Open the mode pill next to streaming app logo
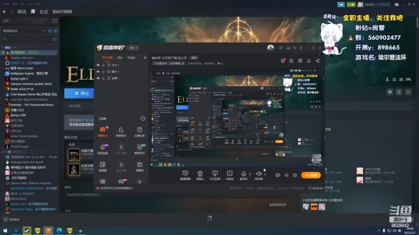Image resolution: width=419 pixels, height=235 pixels. point(133,48)
